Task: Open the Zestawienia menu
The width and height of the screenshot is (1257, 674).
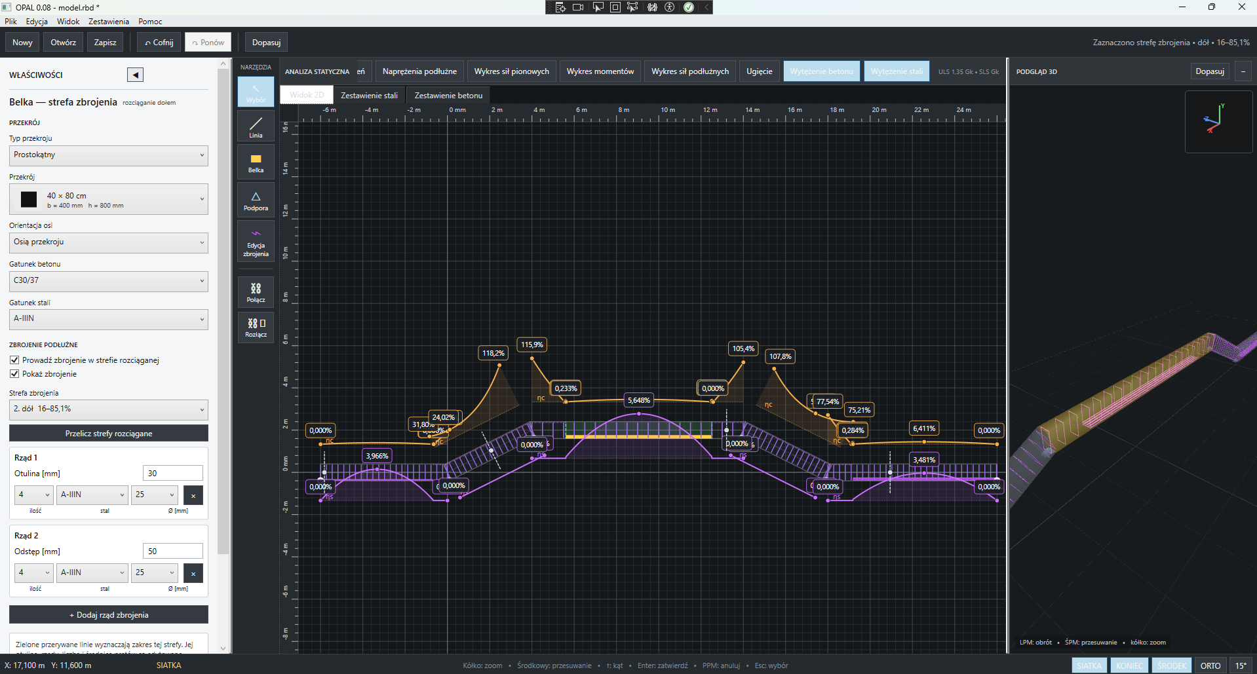Action: [x=109, y=22]
